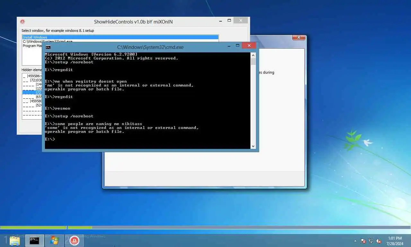Click the ShowHideControls app icon in its title bar
Image resolution: width=411 pixels, height=247 pixels.
[x=22, y=22]
